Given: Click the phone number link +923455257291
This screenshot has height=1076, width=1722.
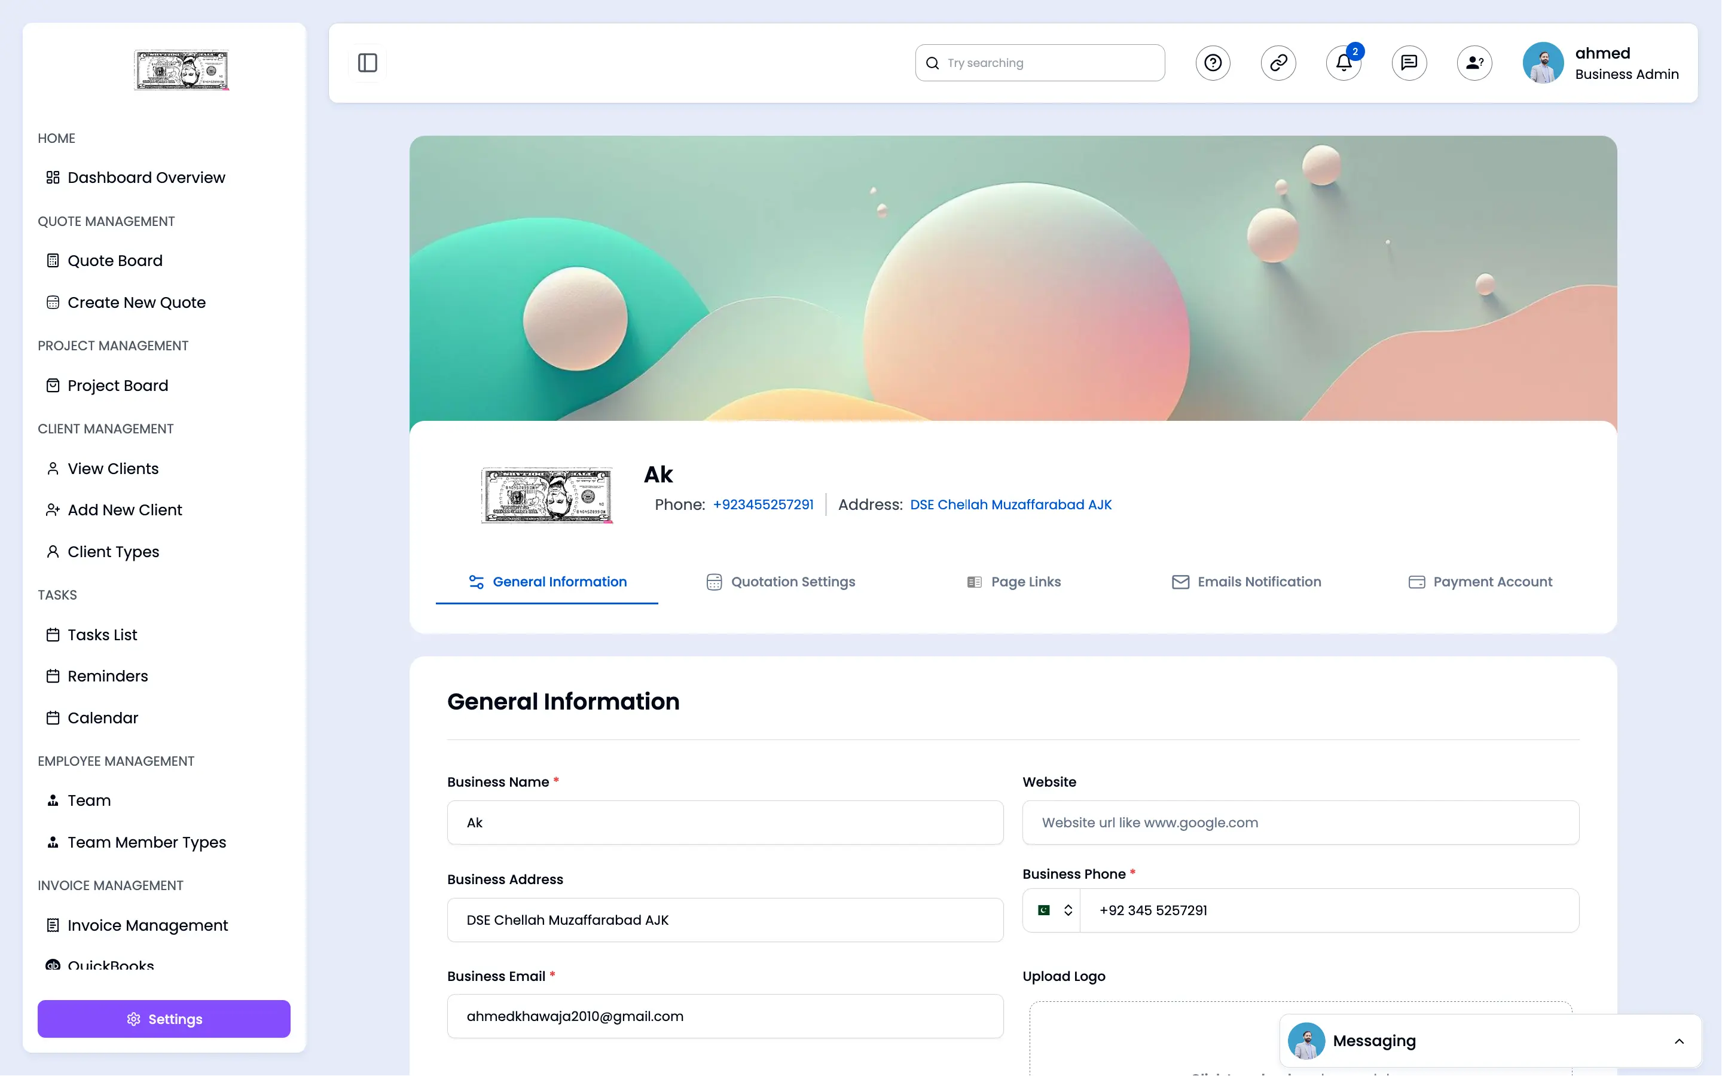Looking at the screenshot, I should [763, 505].
